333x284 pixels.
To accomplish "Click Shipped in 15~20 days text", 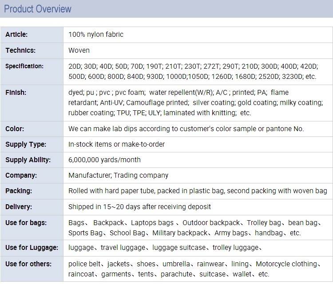I will point(139,206).
